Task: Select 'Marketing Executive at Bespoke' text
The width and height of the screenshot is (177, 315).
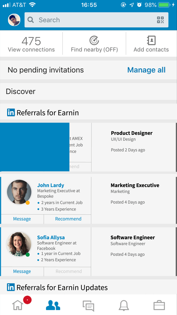Action: point(59,193)
